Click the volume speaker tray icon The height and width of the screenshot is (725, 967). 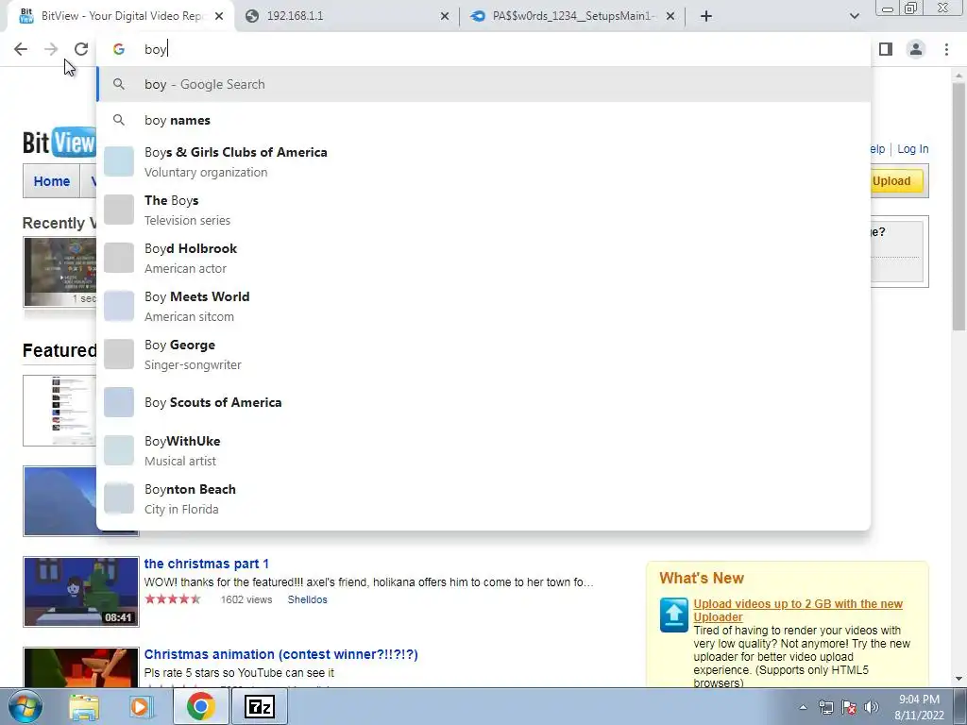point(872,707)
